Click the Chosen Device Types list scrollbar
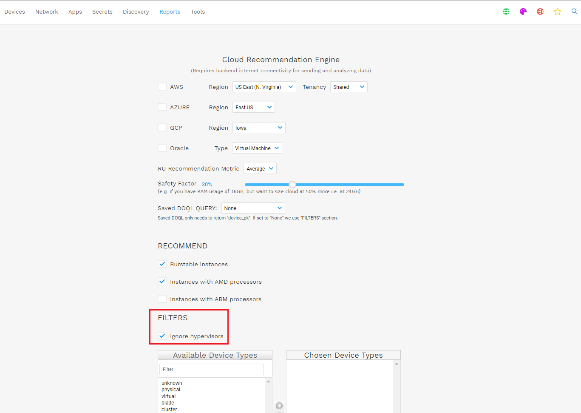 [397, 387]
